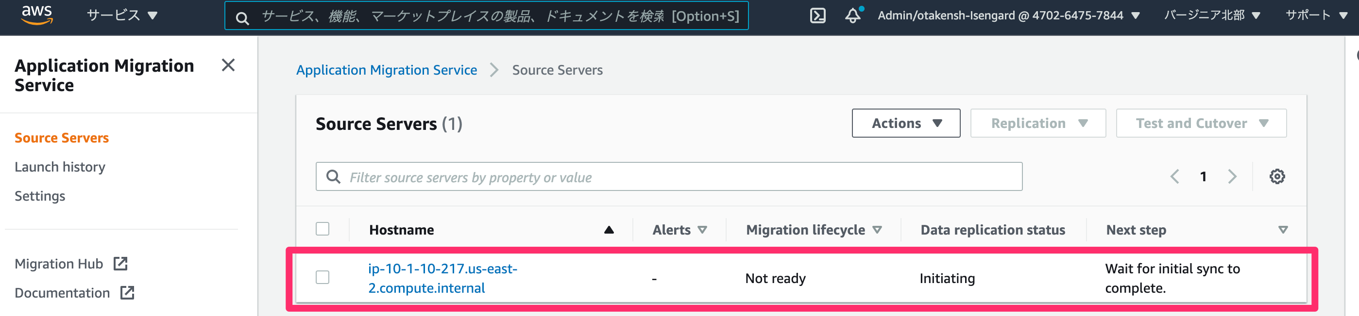Screen dimensions: 1359x316
Task: Sort by Next step column arrow
Action: (1283, 230)
